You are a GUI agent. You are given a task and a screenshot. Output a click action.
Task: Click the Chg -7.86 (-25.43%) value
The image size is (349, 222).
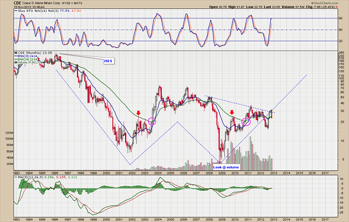pos(321,7)
